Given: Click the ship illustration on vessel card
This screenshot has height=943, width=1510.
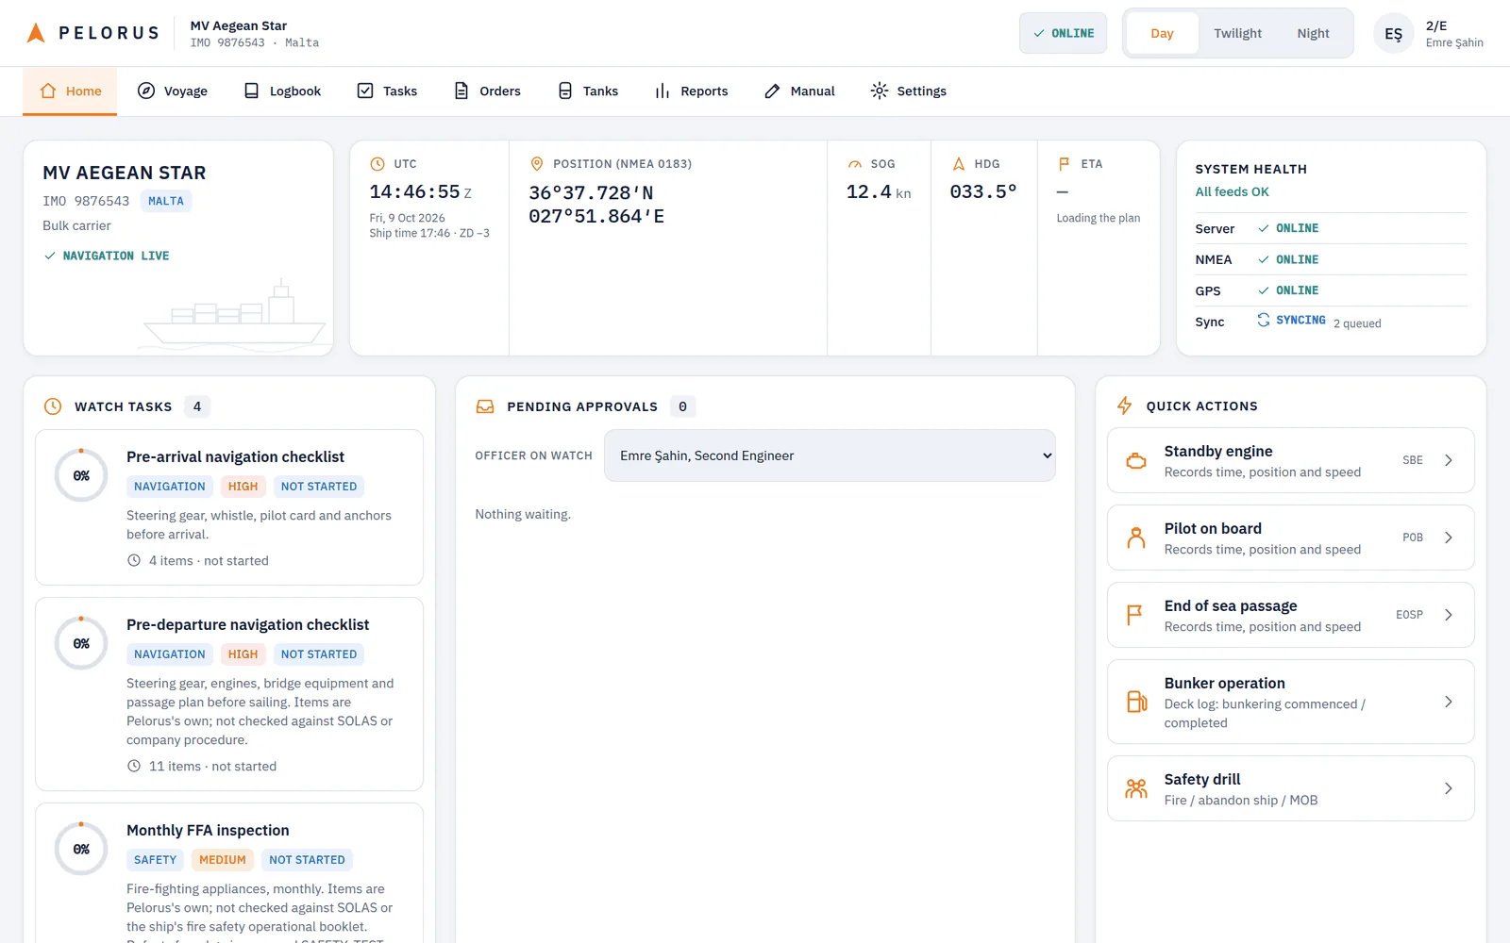Looking at the screenshot, I should [x=234, y=314].
